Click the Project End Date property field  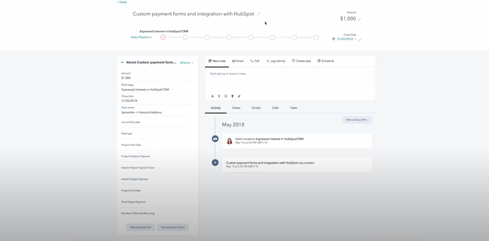tap(157, 191)
